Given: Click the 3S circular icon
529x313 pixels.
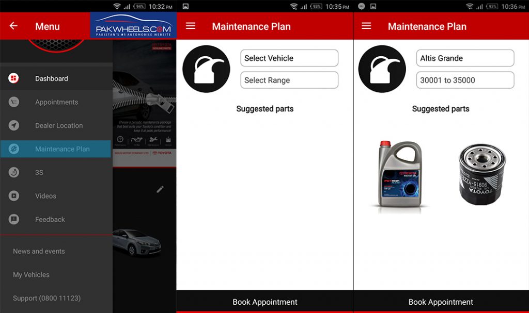Looking at the screenshot, I should (x=13, y=172).
